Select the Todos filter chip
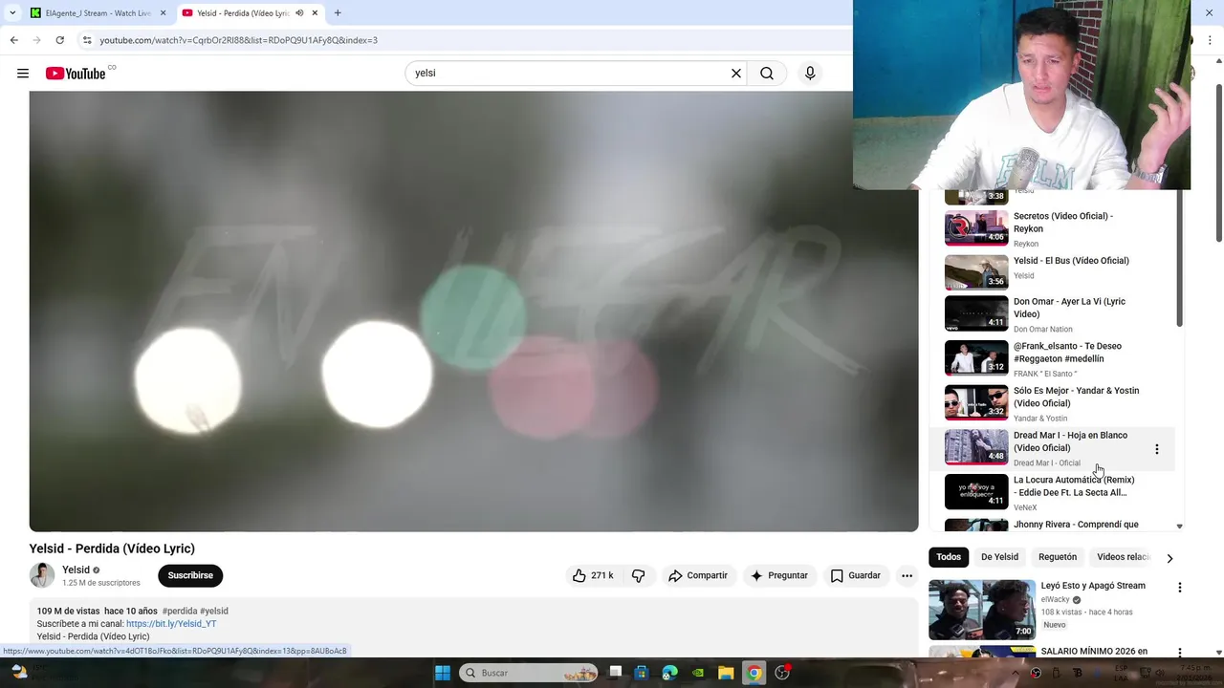Image resolution: width=1224 pixels, height=688 pixels. (949, 557)
